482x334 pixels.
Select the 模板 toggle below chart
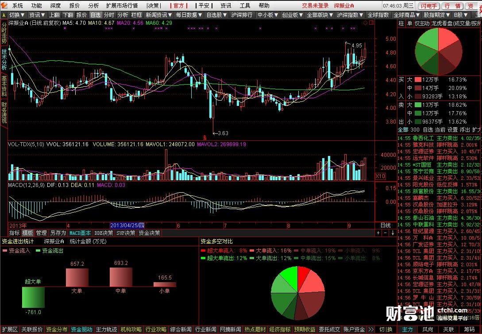tap(27, 233)
